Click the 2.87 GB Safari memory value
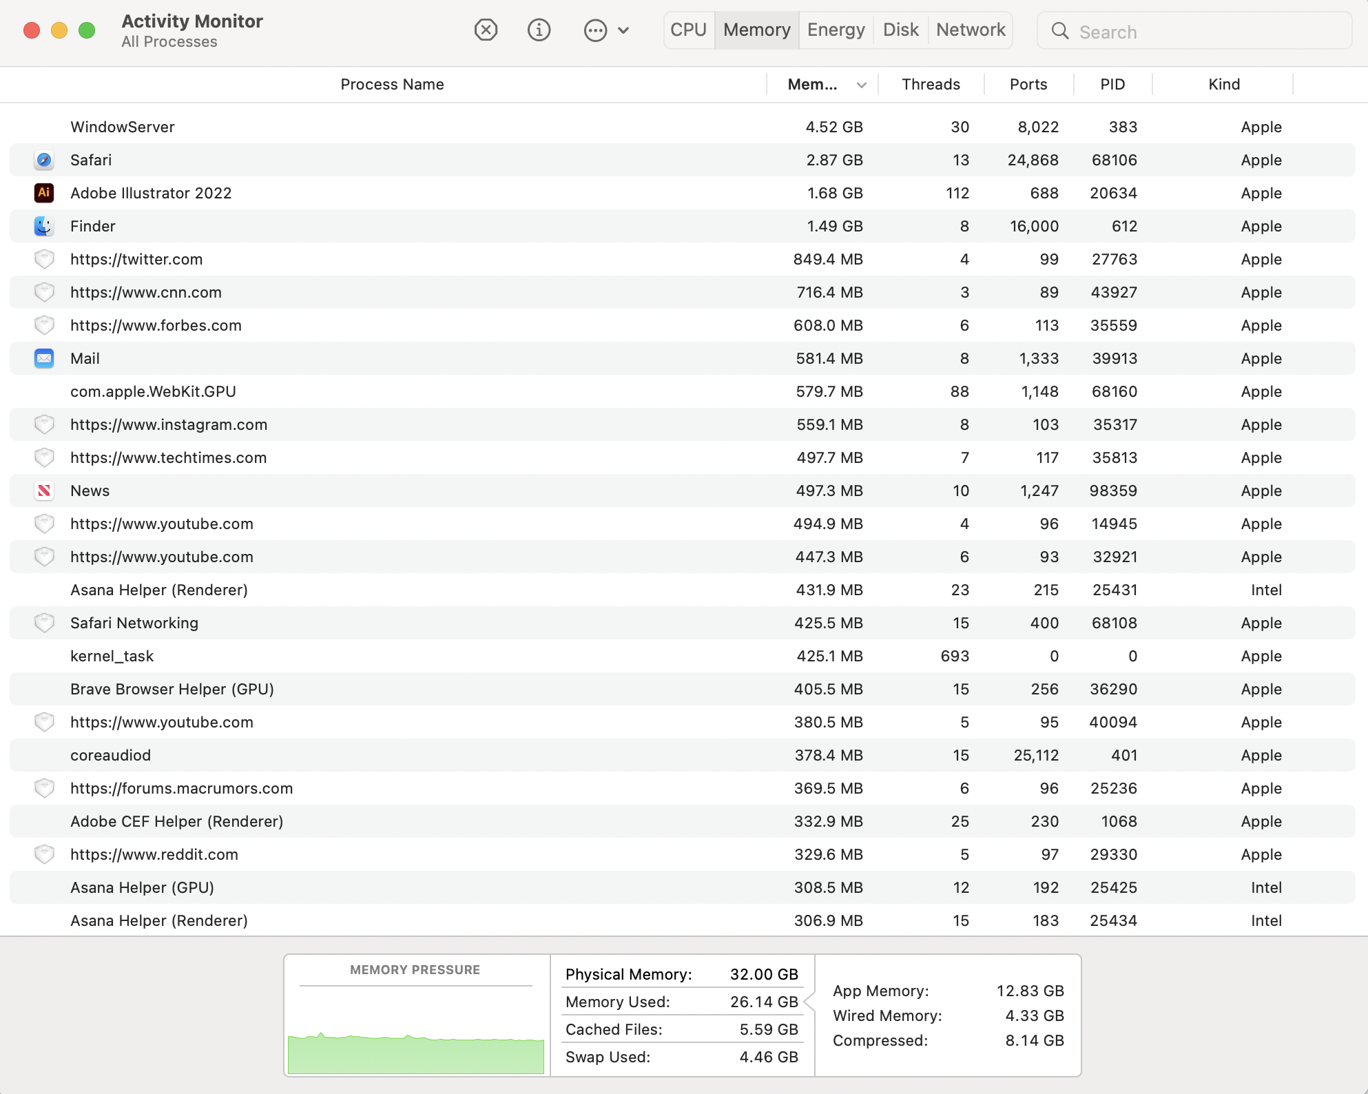The image size is (1368, 1094). [x=834, y=160]
